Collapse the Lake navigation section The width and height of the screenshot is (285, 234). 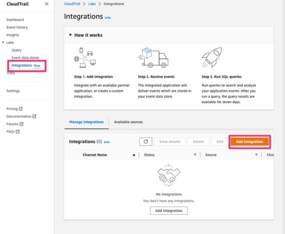pos(3,42)
